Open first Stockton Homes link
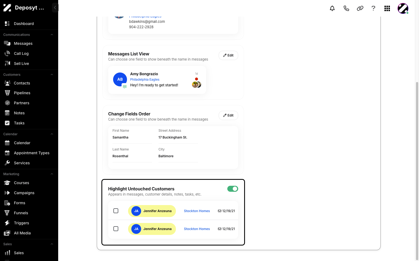 197,211
